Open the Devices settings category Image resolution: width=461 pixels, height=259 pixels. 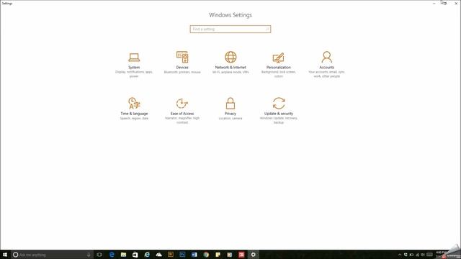pyautogui.click(x=182, y=63)
